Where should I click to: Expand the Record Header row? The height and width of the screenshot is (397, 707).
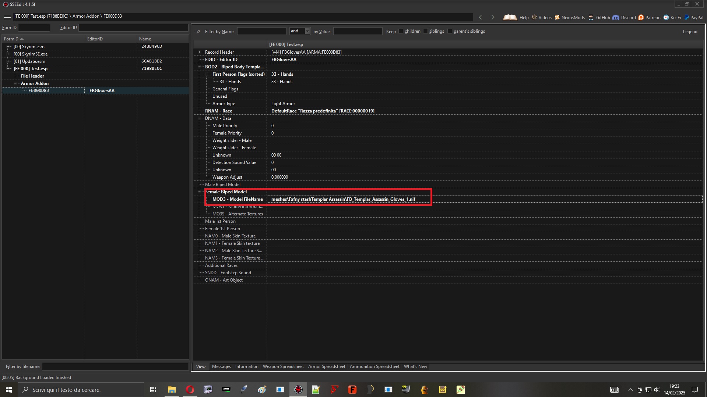coord(200,52)
